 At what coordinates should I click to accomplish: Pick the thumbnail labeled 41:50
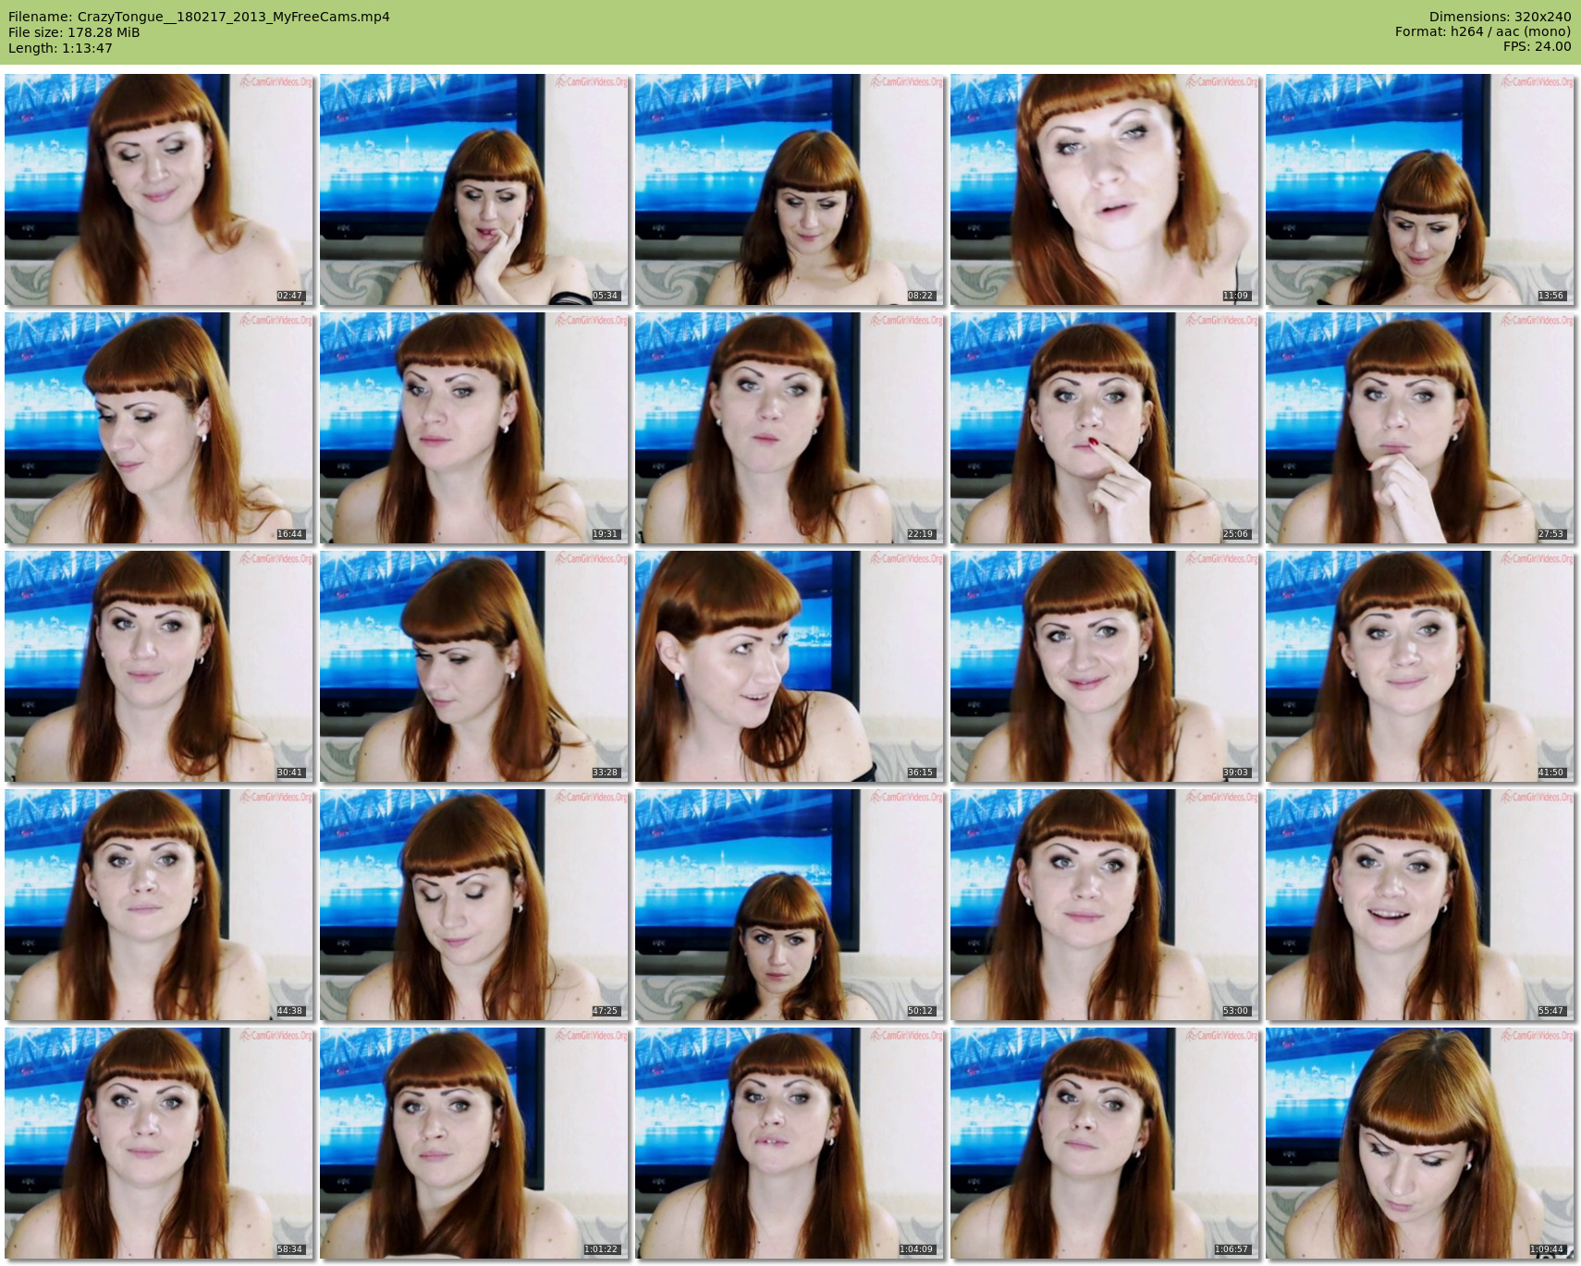tap(1420, 666)
